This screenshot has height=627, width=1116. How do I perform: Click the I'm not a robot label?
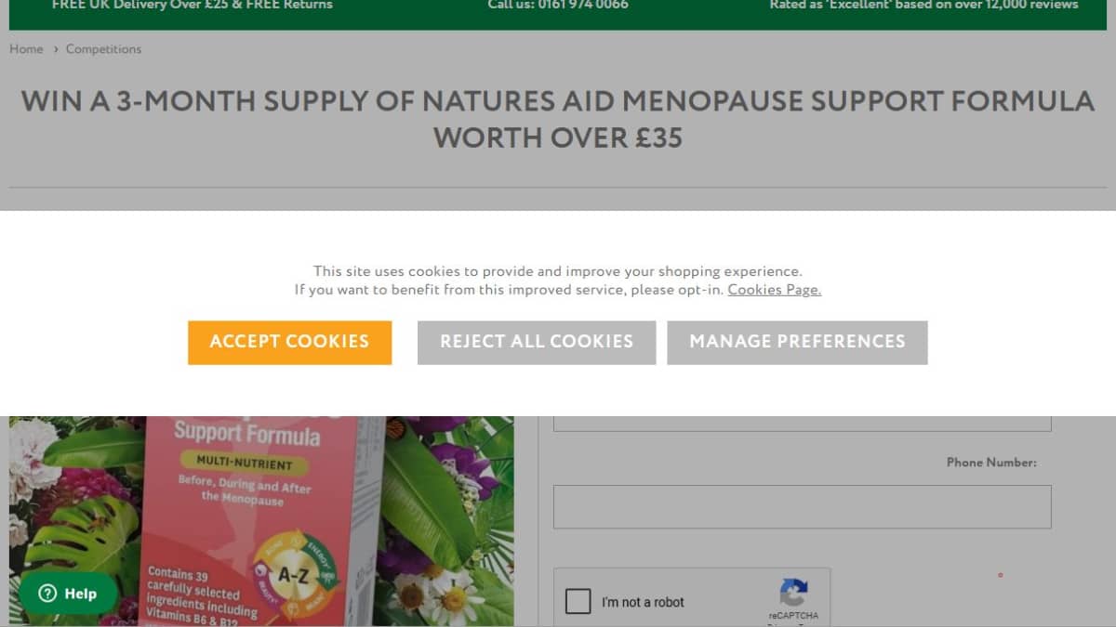[x=643, y=602]
